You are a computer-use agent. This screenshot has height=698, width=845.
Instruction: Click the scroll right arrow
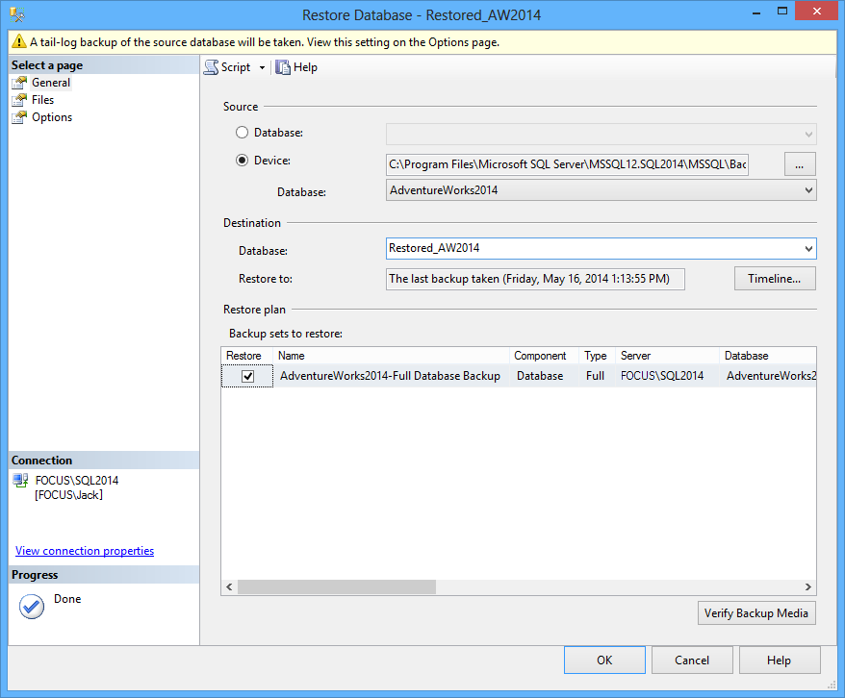click(807, 586)
